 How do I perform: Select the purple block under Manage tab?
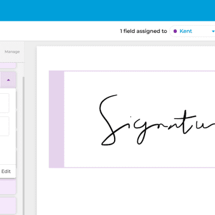click(x=8, y=66)
